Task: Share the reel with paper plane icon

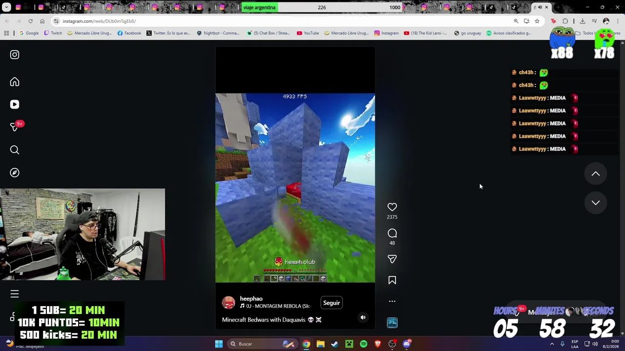Action: pyautogui.click(x=392, y=259)
